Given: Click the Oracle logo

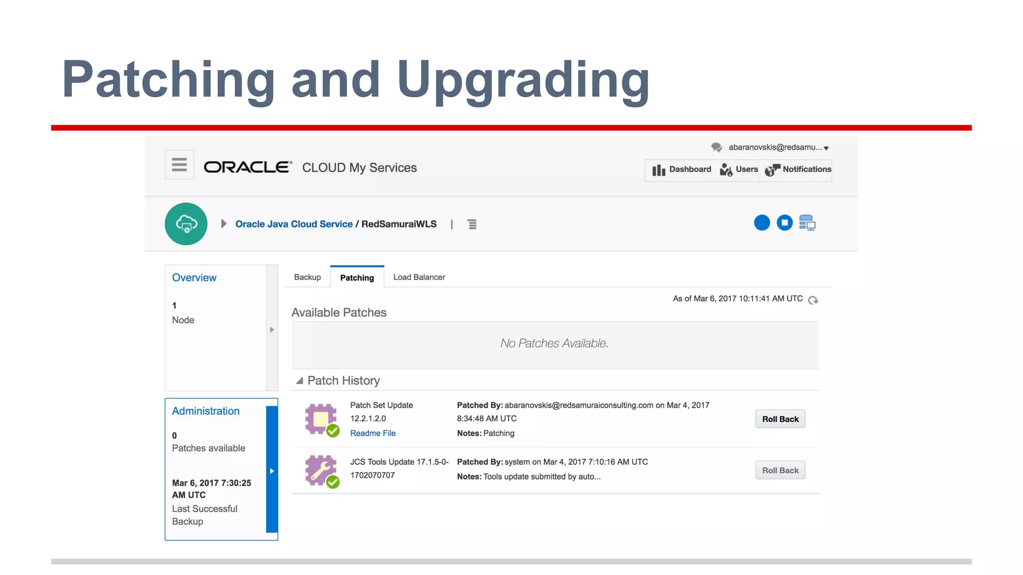Looking at the screenshot, I should (248, 167).
